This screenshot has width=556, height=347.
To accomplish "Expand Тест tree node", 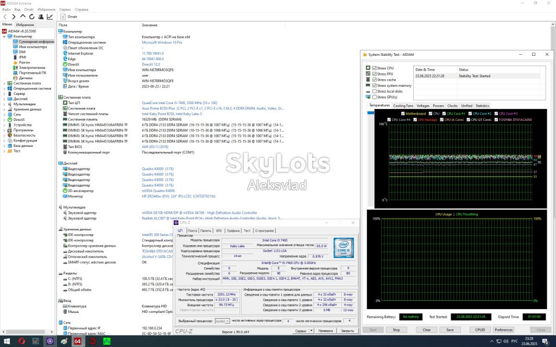I will (x=4, y=151).
